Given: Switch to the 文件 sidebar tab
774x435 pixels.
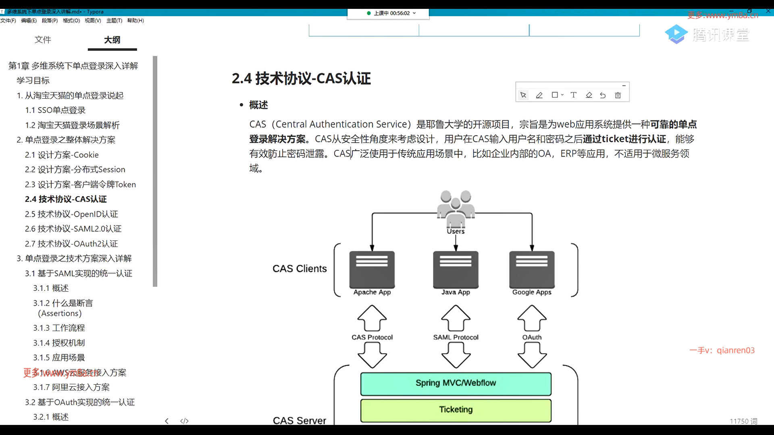Looking at the screenshot, I should click(43, 39).
